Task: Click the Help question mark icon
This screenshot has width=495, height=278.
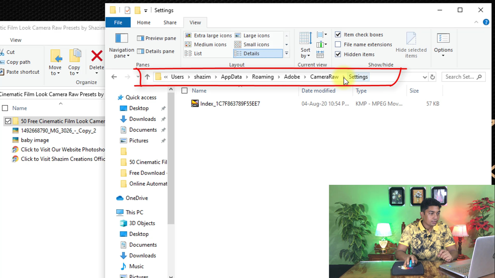Action: pos(486,22)
